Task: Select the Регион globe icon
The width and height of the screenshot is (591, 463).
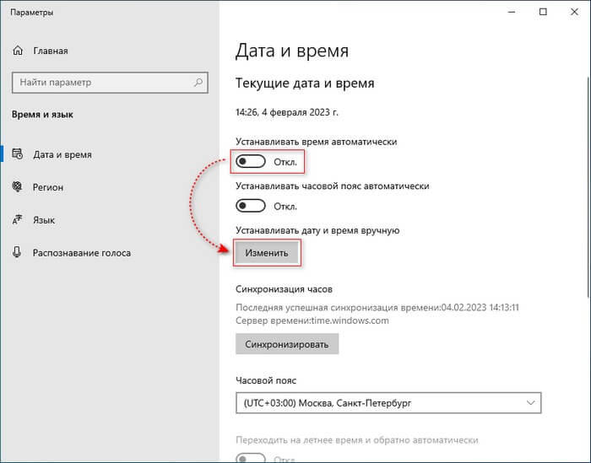Action: tap(18, 186)
